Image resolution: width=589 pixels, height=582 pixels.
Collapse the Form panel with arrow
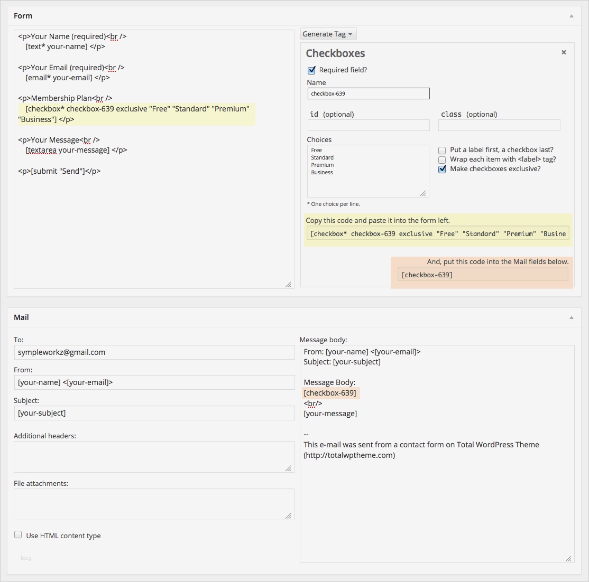tap(571, 16)
